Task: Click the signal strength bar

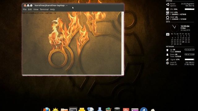Action: [x=189, y=60]
